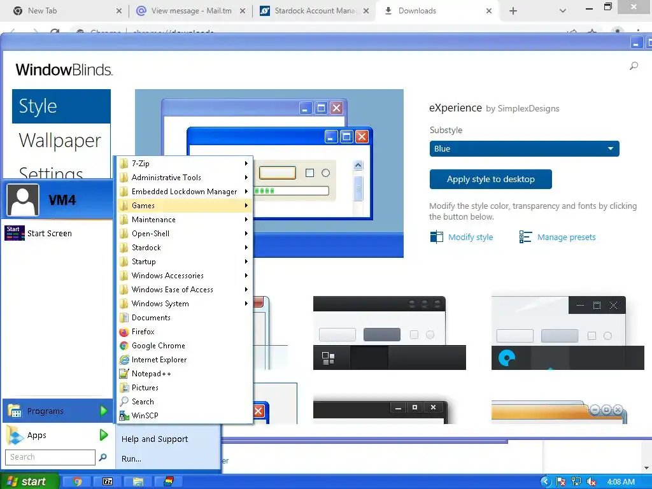
Task: Click Apply style to desktop button
Action: pyautogui.click(x=491, y=179)
